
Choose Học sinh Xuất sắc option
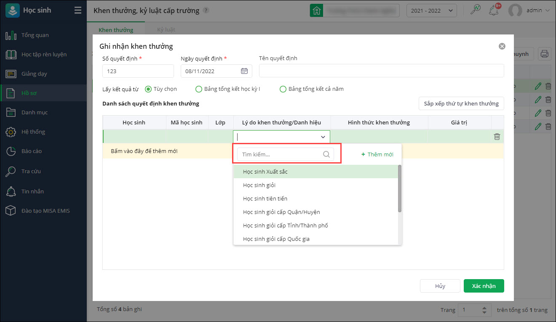[x=316, y=172]
